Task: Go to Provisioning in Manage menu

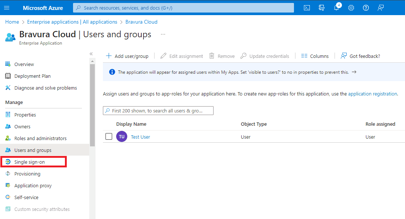Action: 27,174
